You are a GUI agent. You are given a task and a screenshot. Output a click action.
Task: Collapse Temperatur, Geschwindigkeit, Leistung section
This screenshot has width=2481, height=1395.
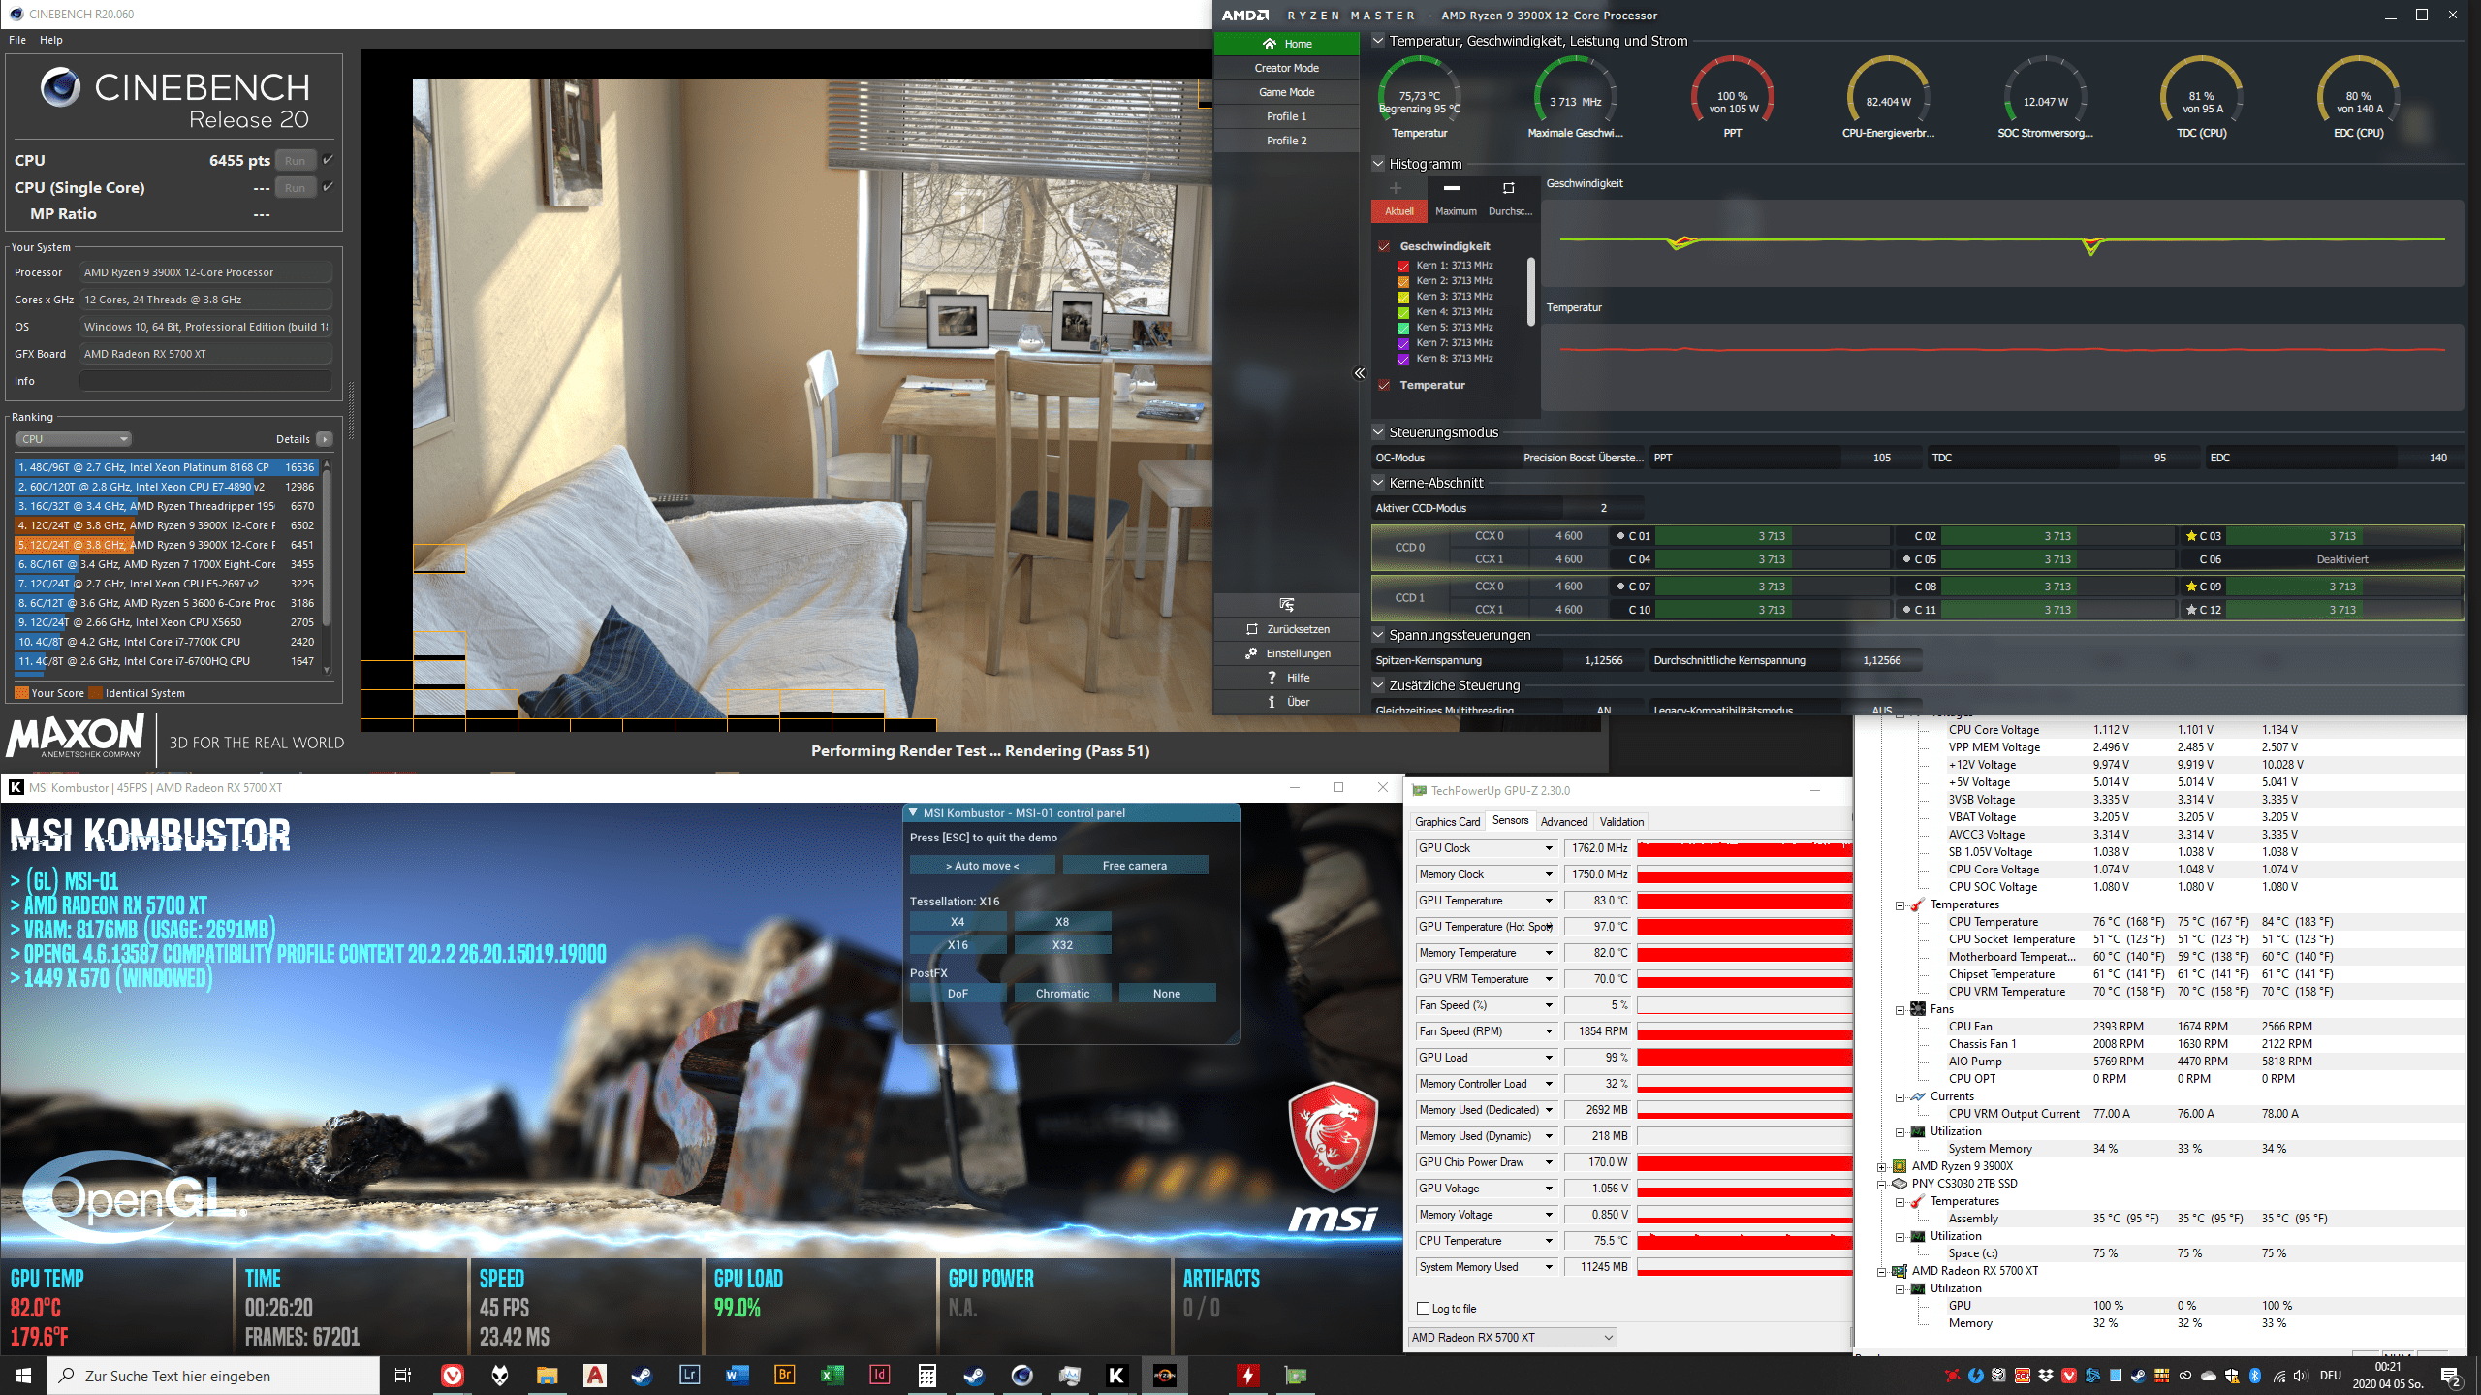pos(1378,41)
